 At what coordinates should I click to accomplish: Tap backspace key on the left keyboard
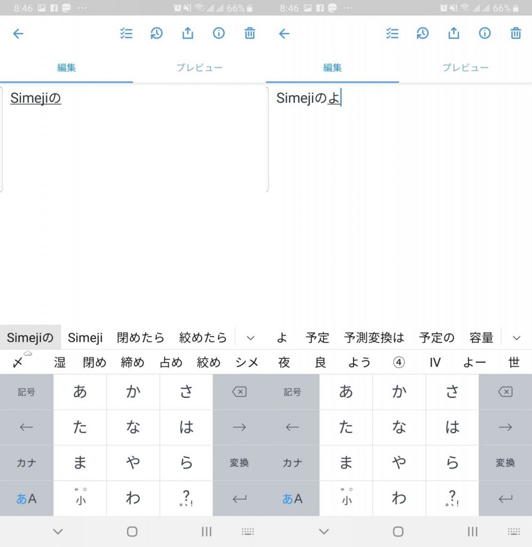pyautogui.click(x=239, y=392)
